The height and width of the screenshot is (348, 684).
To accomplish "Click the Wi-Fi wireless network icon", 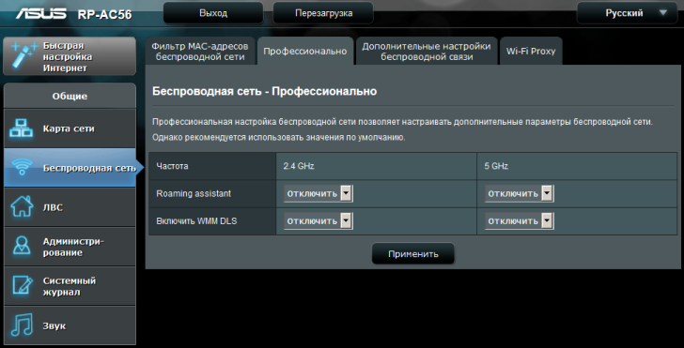I will pyautogui.click(x=22, y=168).
